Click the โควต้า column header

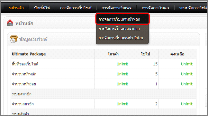[x=113, y=54]
